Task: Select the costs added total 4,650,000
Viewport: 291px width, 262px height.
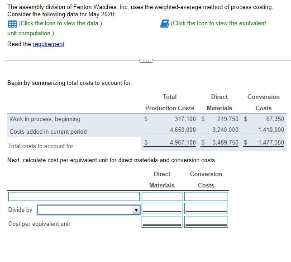Action: (183, 130)
